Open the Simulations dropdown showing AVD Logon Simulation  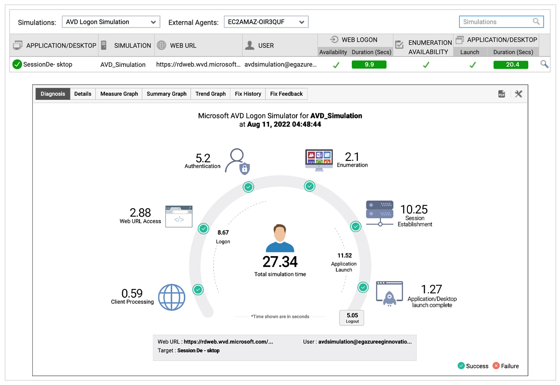[111, 22]
